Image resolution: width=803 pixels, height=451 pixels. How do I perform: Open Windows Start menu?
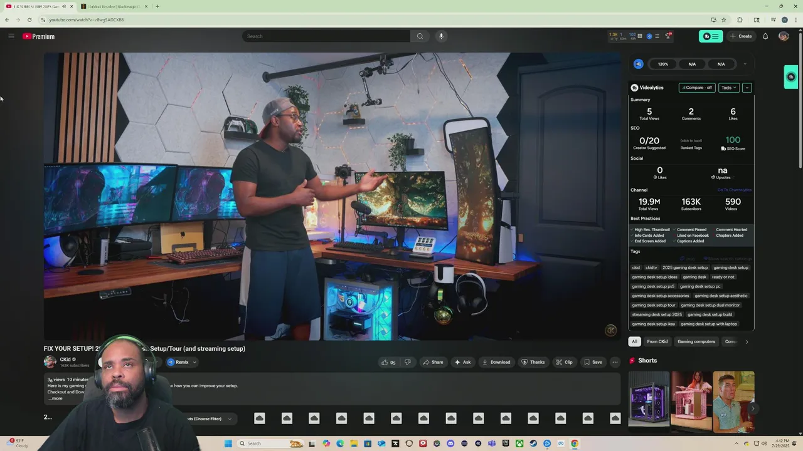point(228,443)
